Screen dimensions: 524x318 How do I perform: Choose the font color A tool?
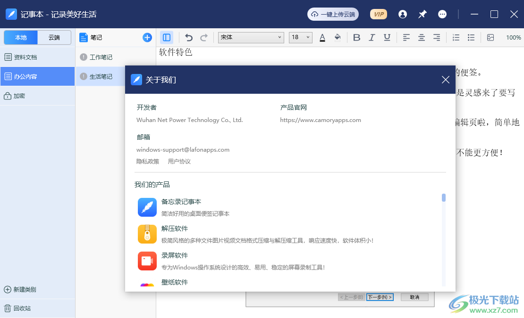pyautogui.click(x=322, y=37)
